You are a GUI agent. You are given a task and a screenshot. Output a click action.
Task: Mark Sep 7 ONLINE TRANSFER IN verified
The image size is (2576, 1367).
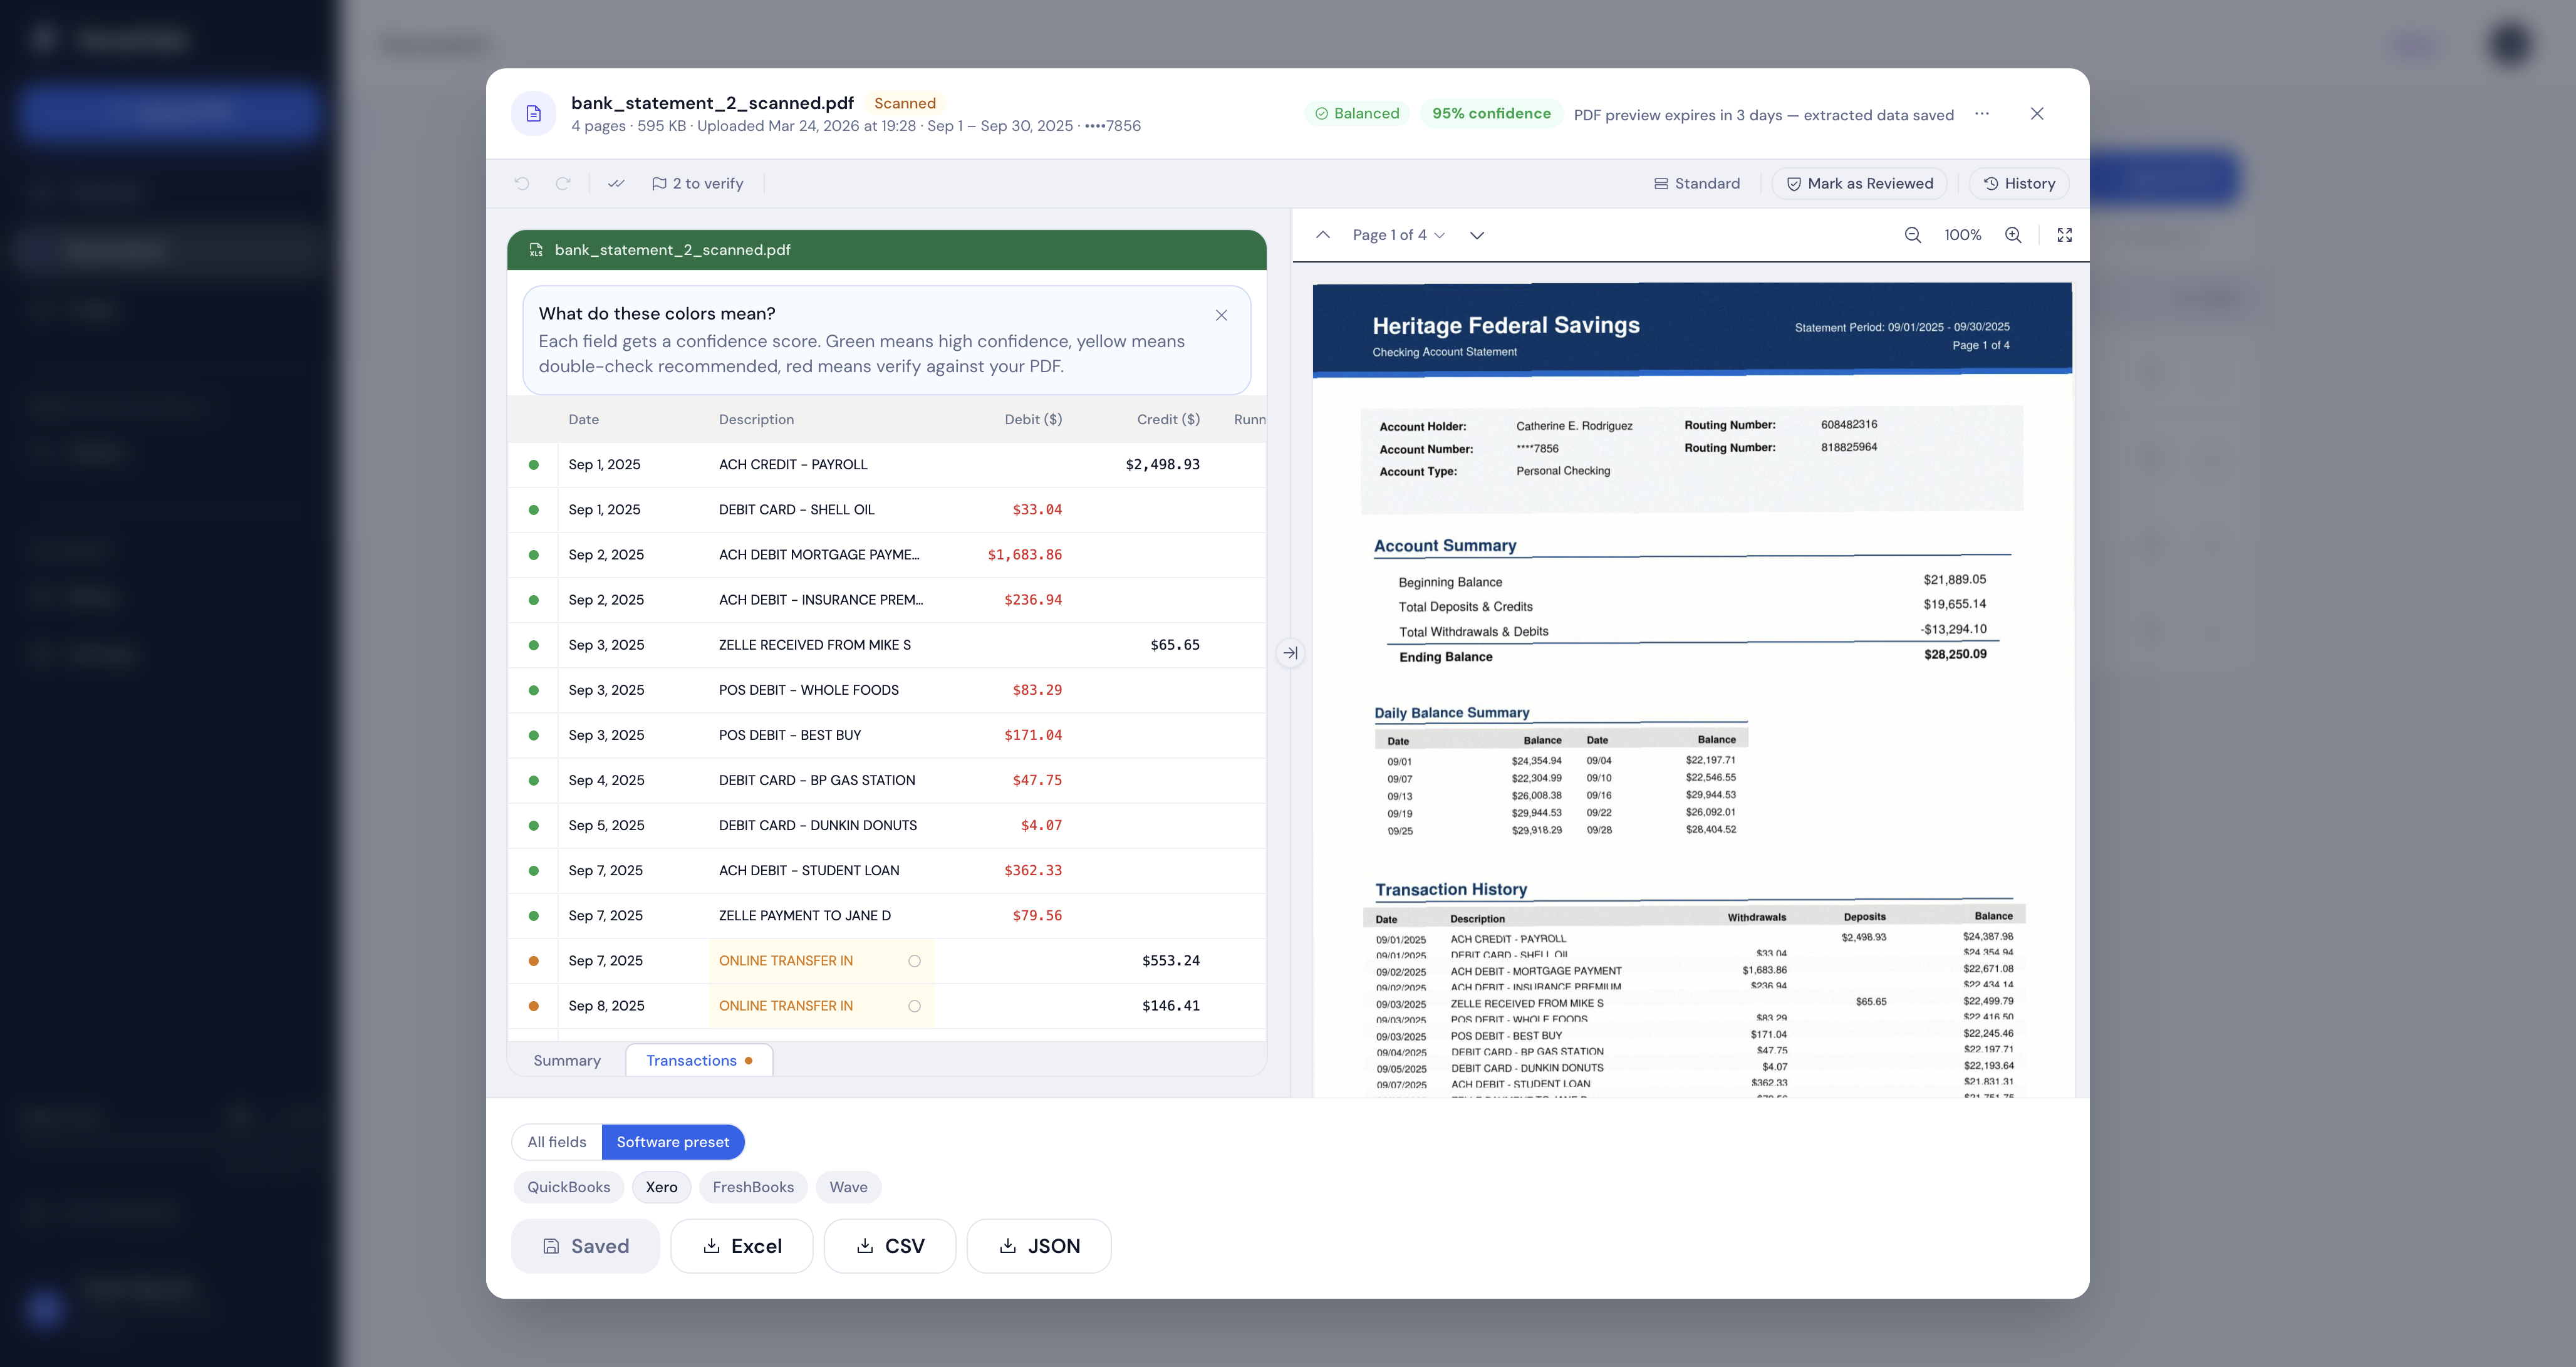click(914, 961)
